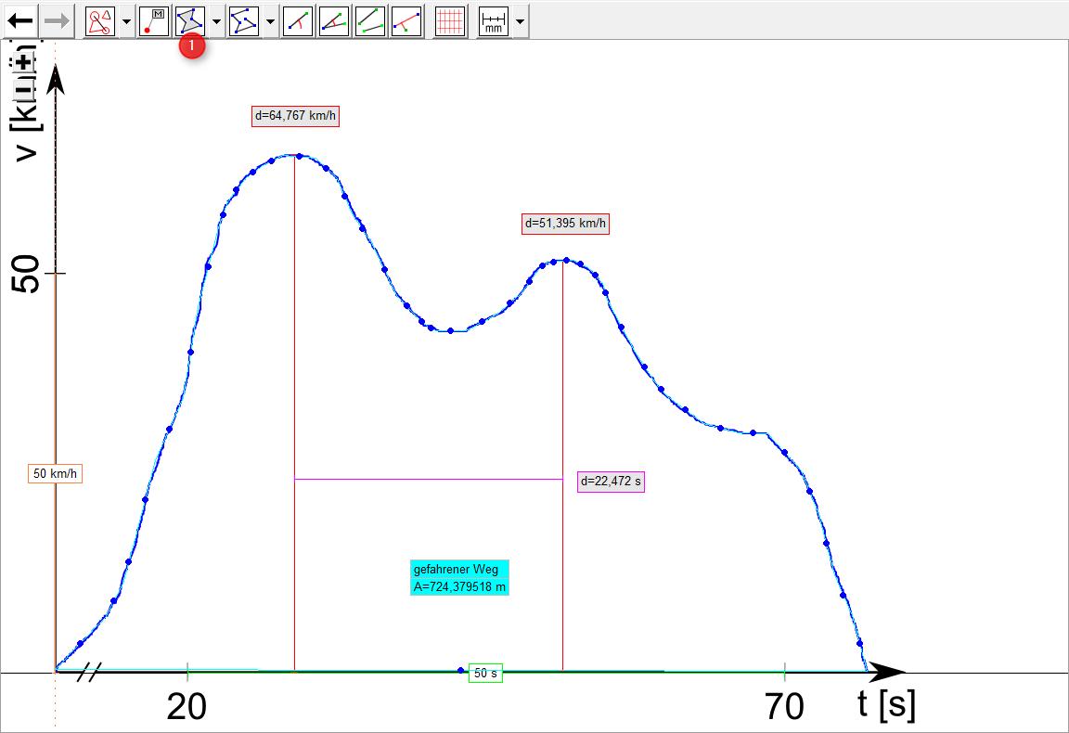Screen dimensions: 1069x733
Task: Select the perpendicular distance tool
Action: [406, 20]
